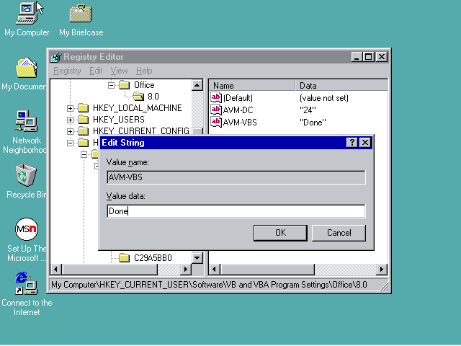Image resolution: width=461 pixels, height=346 pixels.
Task: Minimize the Registry Editor window
Action: point(357,57)
